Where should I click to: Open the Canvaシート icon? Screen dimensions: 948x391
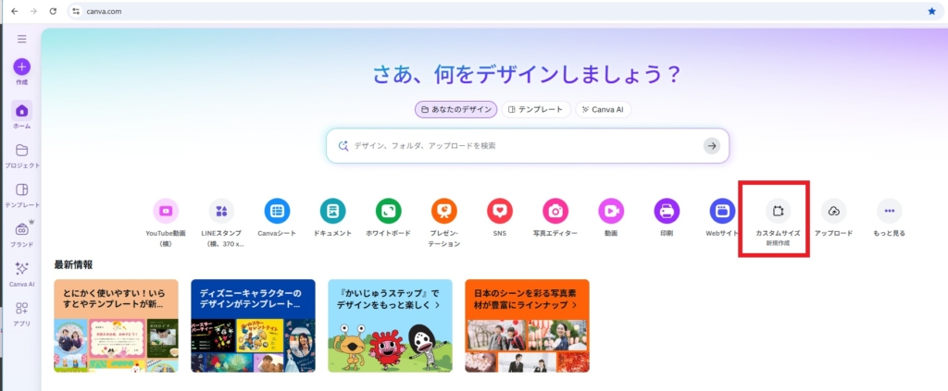click(x=277, y=211)
